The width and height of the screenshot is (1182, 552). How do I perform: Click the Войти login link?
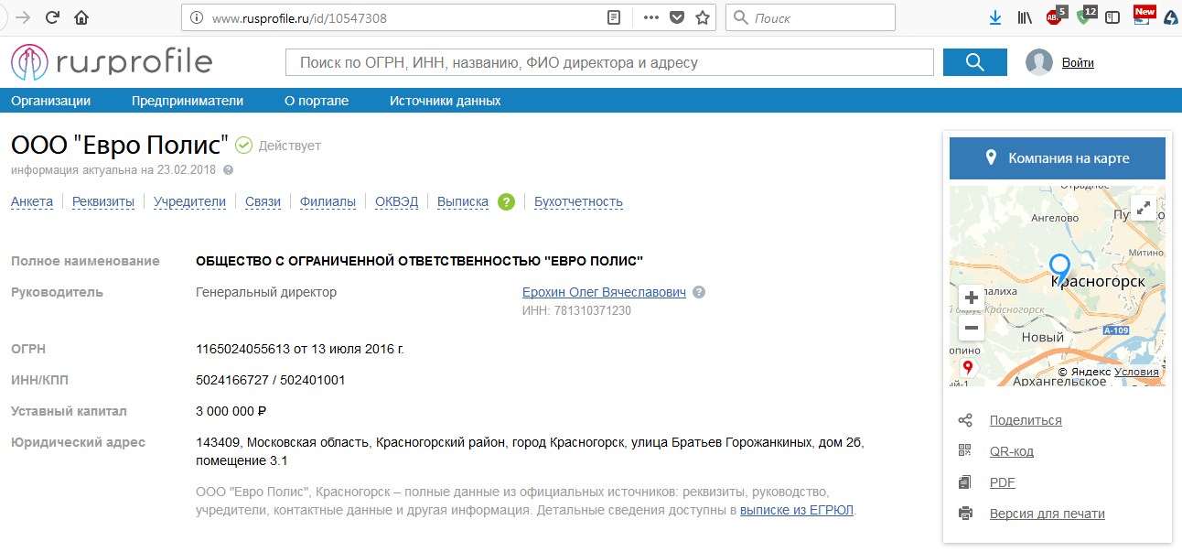1078,63
